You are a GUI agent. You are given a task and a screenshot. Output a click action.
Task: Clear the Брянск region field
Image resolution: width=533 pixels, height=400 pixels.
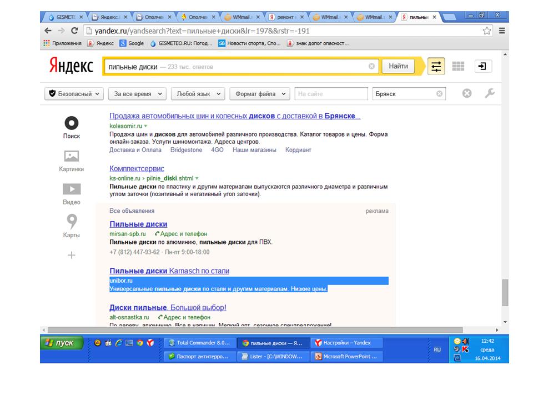439,93
